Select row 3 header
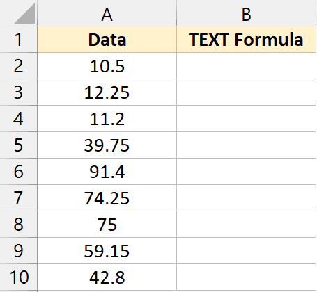Screen dimensions: 317x292 click(19, 92)
